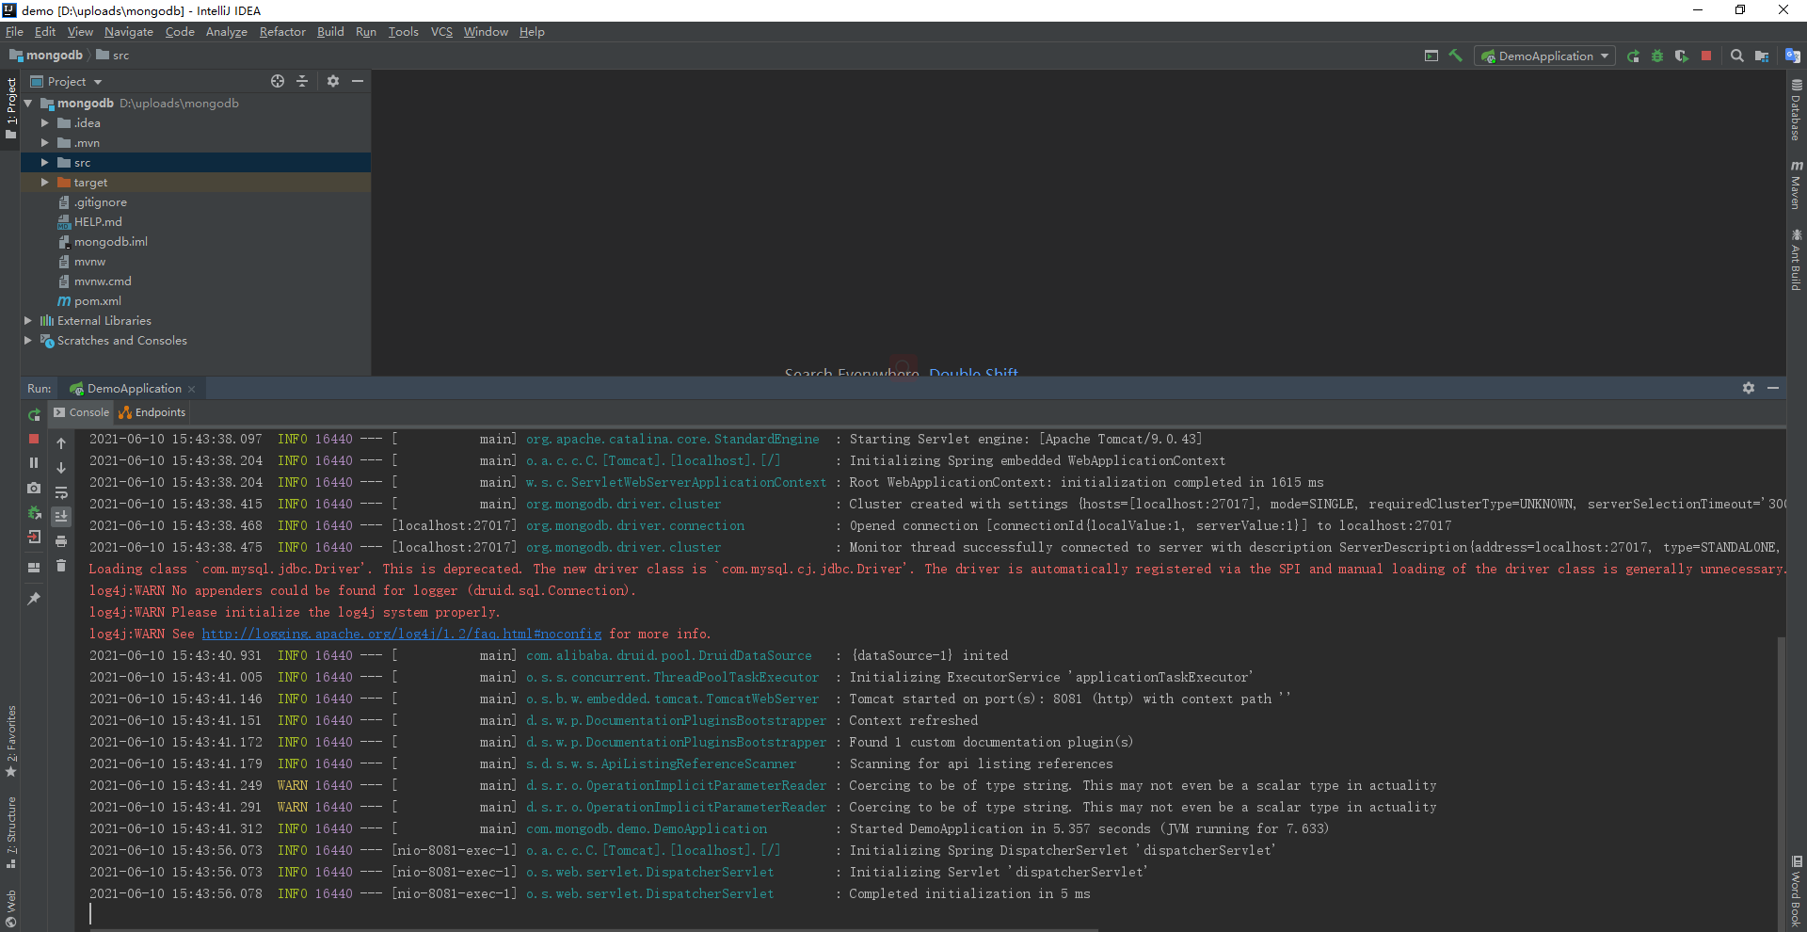Build project with the hammer icon
The width and height of the screenshot is (1807, 932).
point(1455,56)
